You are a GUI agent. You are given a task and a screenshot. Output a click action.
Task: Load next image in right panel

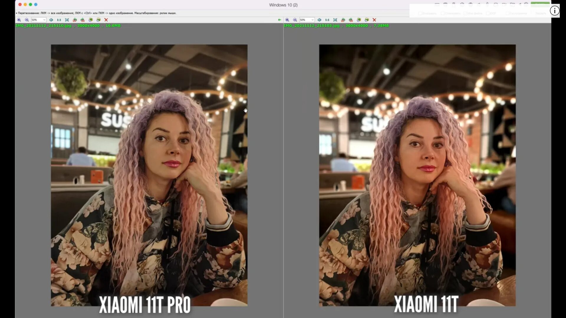coord(367,20)
